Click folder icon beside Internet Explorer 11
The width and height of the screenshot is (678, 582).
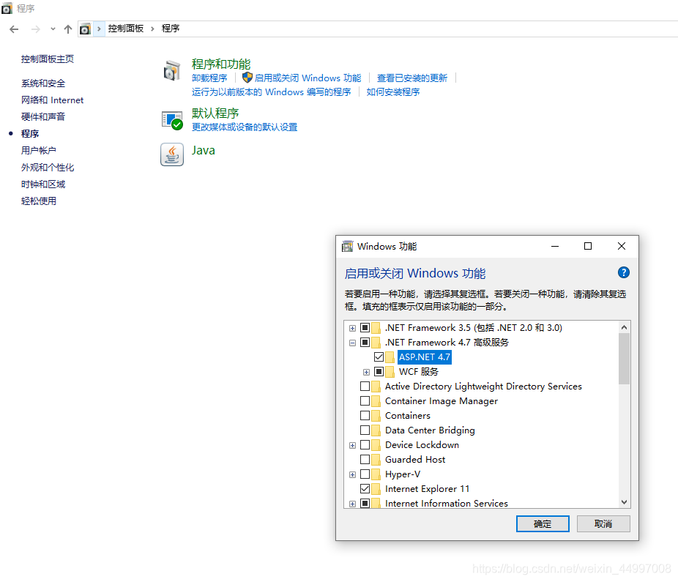pyautogui.click(x=376, y=489)
